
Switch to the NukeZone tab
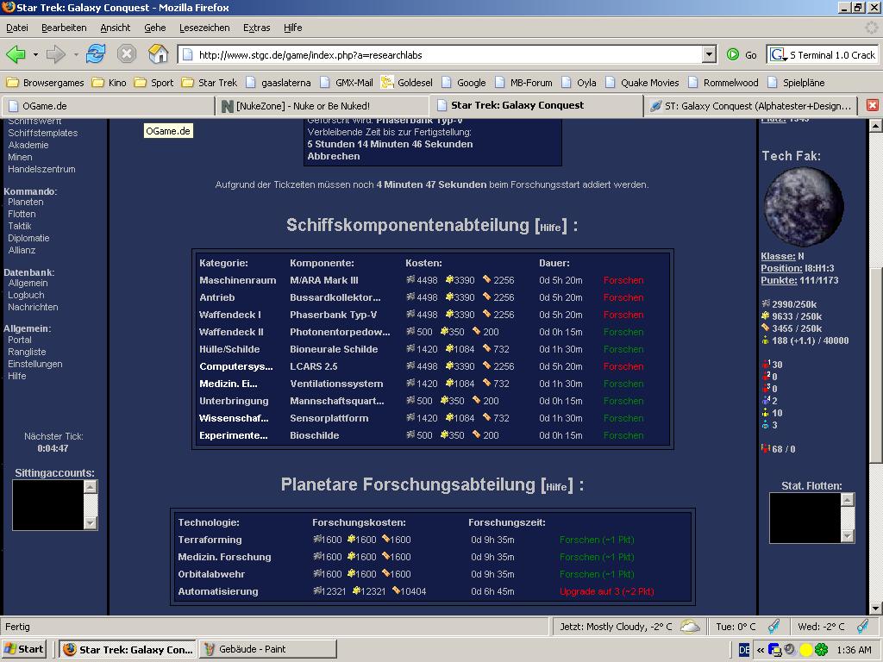pyautogui.click(x=321, y=106)
